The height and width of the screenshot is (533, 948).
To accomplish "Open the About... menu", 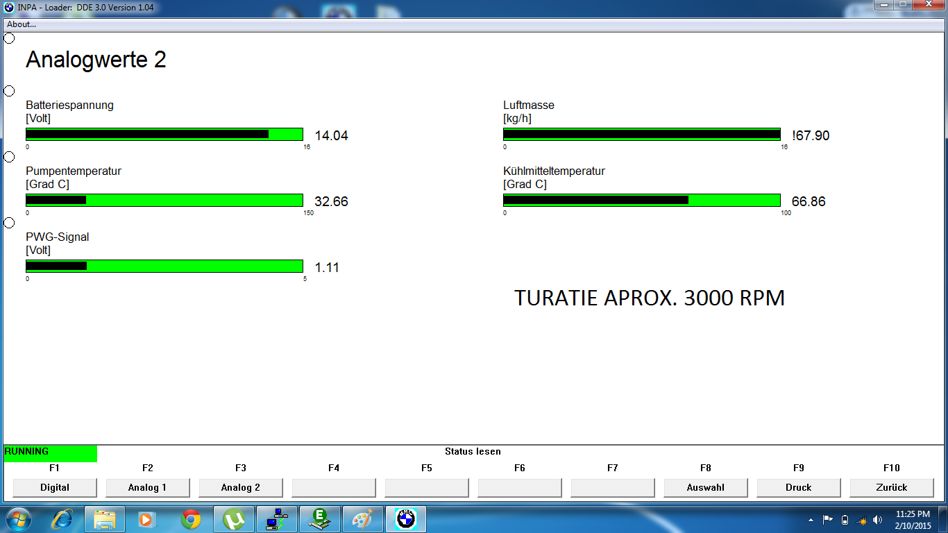I will 22,24.
